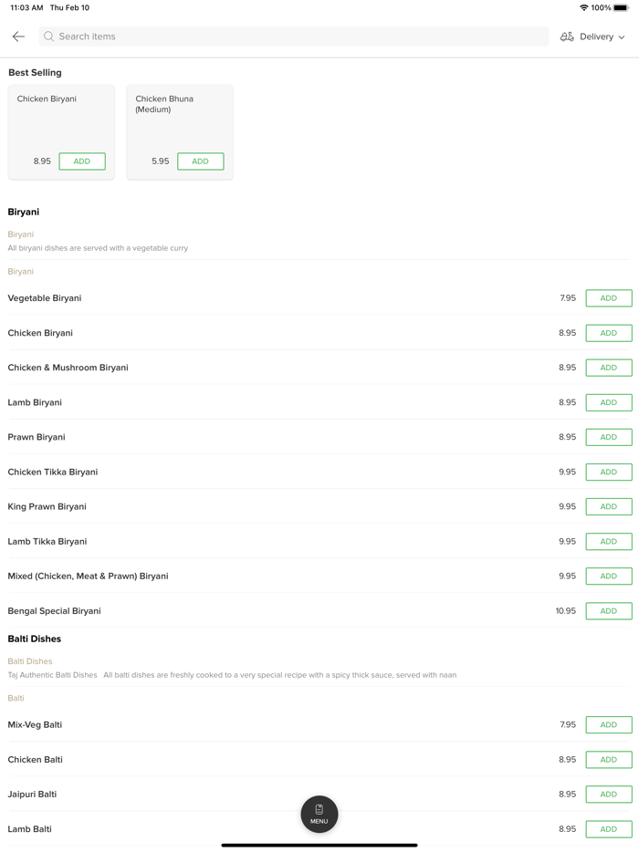Add Lamb Biryani to order
Viewport: 639px width, 852px height.
click(608, 402)
